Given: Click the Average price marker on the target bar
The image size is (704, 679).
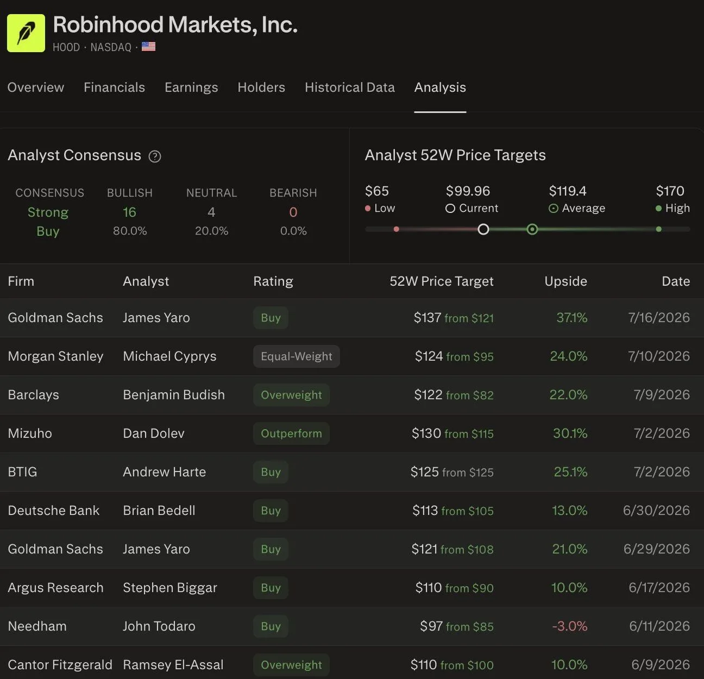Looking at the screenshot, I should (x=532, y=229).
